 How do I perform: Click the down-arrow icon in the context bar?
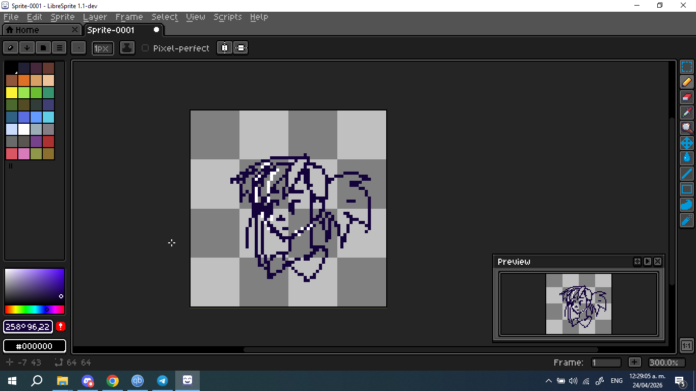tap(27, 48)
